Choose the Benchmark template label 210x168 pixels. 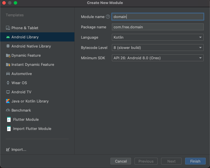click(x=21, y=110)
